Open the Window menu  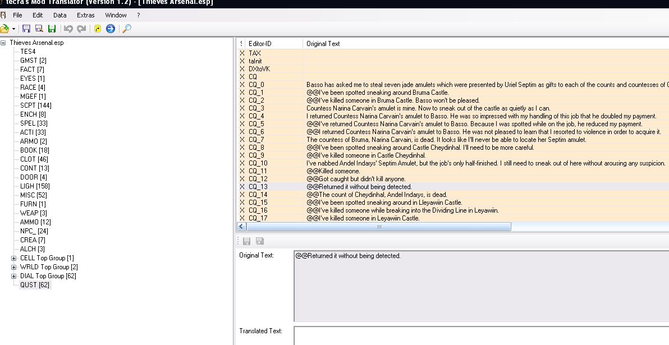[116, 15]
